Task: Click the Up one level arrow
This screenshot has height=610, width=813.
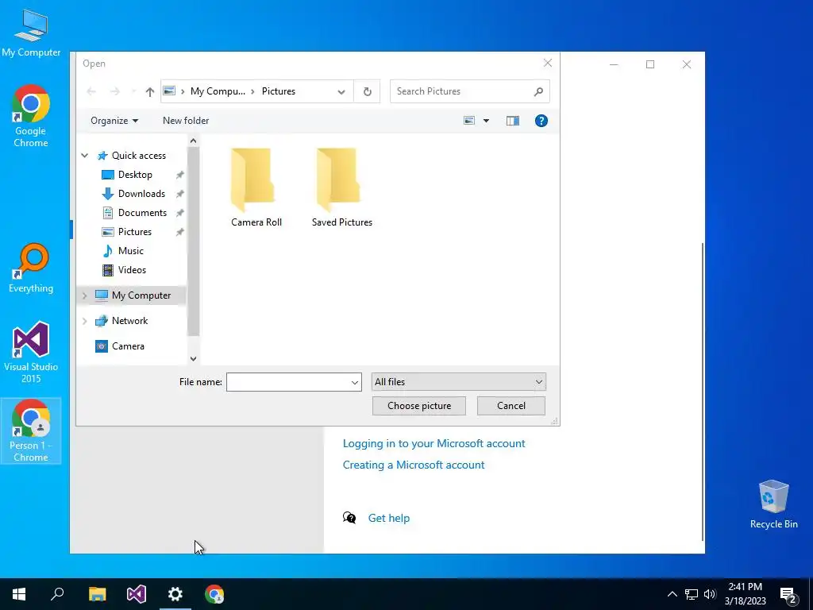Action: click(x=150, y=92)
